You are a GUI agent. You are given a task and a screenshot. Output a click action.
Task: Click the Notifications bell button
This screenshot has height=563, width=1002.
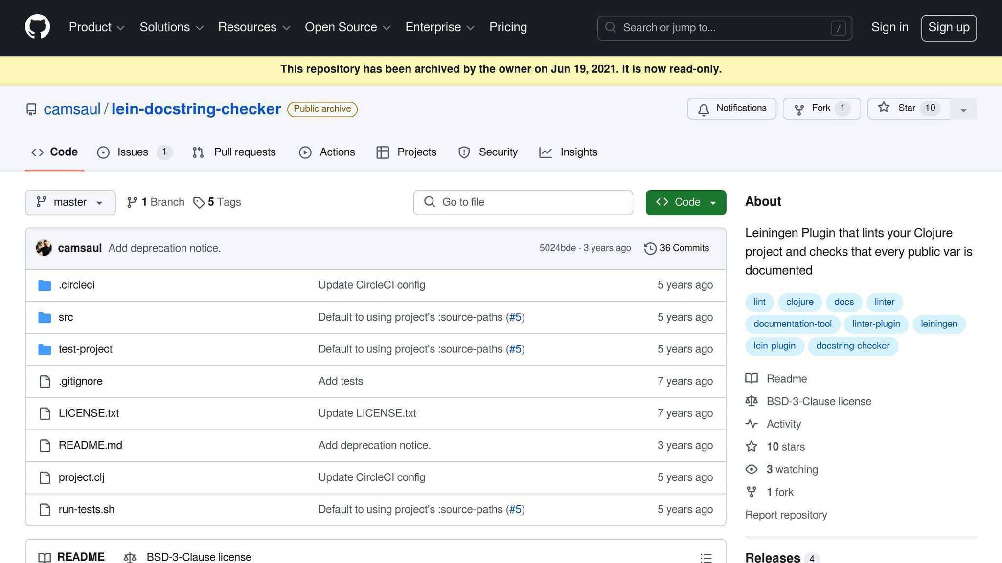pyautogui.click(x=731, y=108)
